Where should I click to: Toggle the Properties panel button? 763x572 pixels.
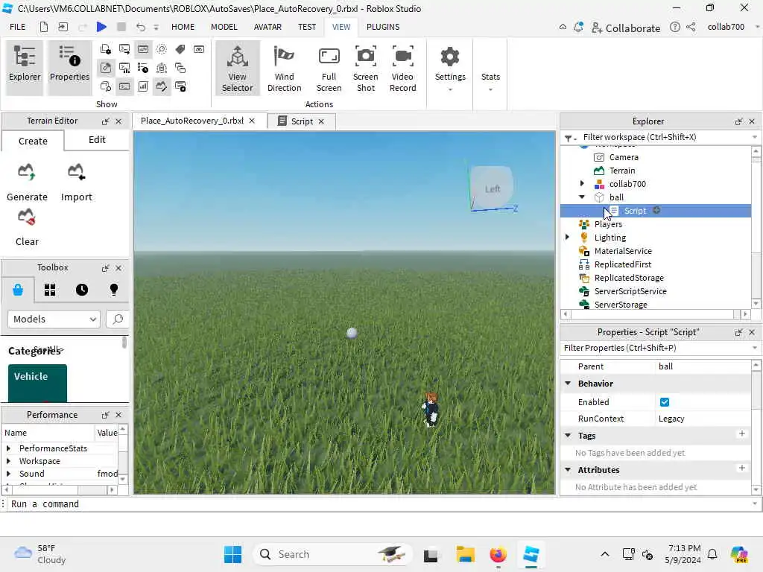tap(69, 67)
